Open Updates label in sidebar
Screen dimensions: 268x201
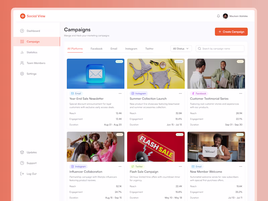tap(32, 152)
